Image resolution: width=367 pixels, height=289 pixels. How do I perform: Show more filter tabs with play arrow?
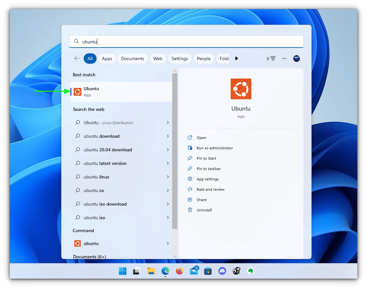point(236,58)
